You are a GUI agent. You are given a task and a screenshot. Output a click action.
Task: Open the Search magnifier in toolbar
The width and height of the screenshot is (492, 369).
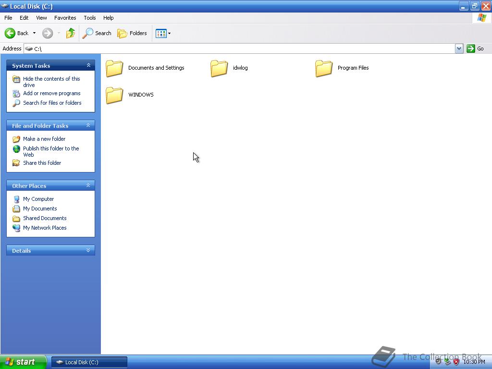[x=88, y=33]
